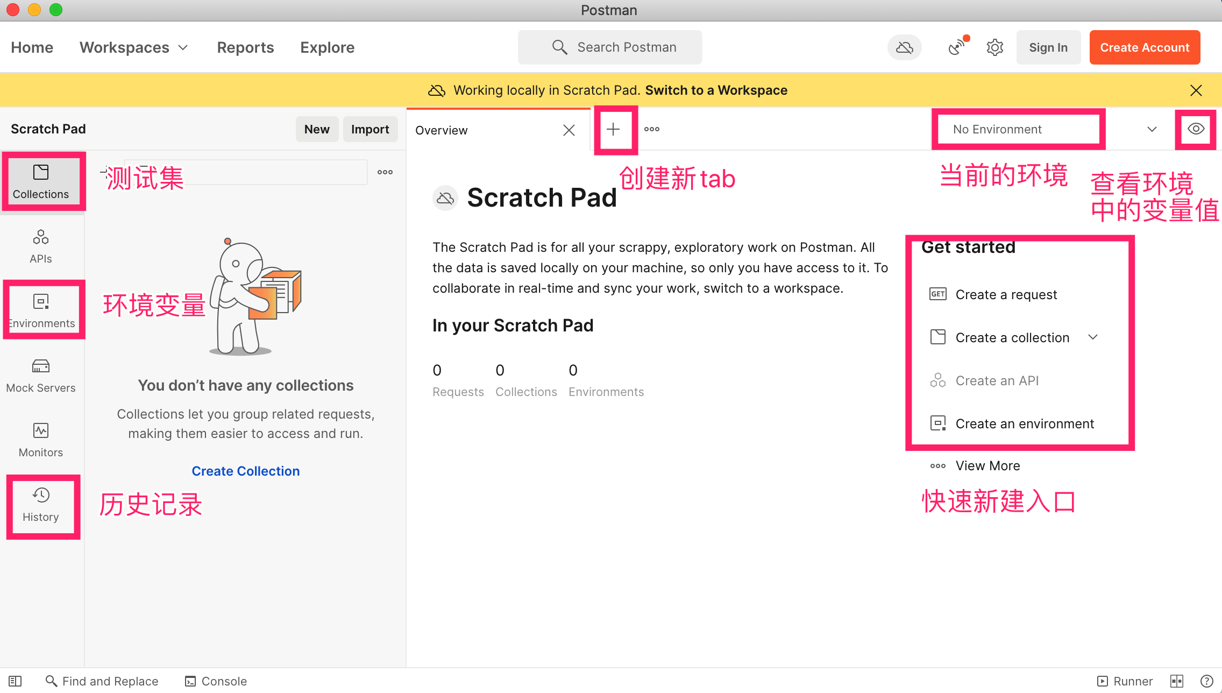Open the Reports menu item
The image size is (1222, 693).
pos(245,47)
